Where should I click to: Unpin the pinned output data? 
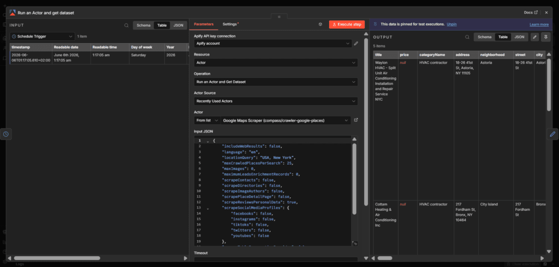(451, 24)
